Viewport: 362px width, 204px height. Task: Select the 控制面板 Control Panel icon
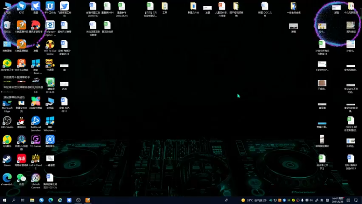click(7, 46)
